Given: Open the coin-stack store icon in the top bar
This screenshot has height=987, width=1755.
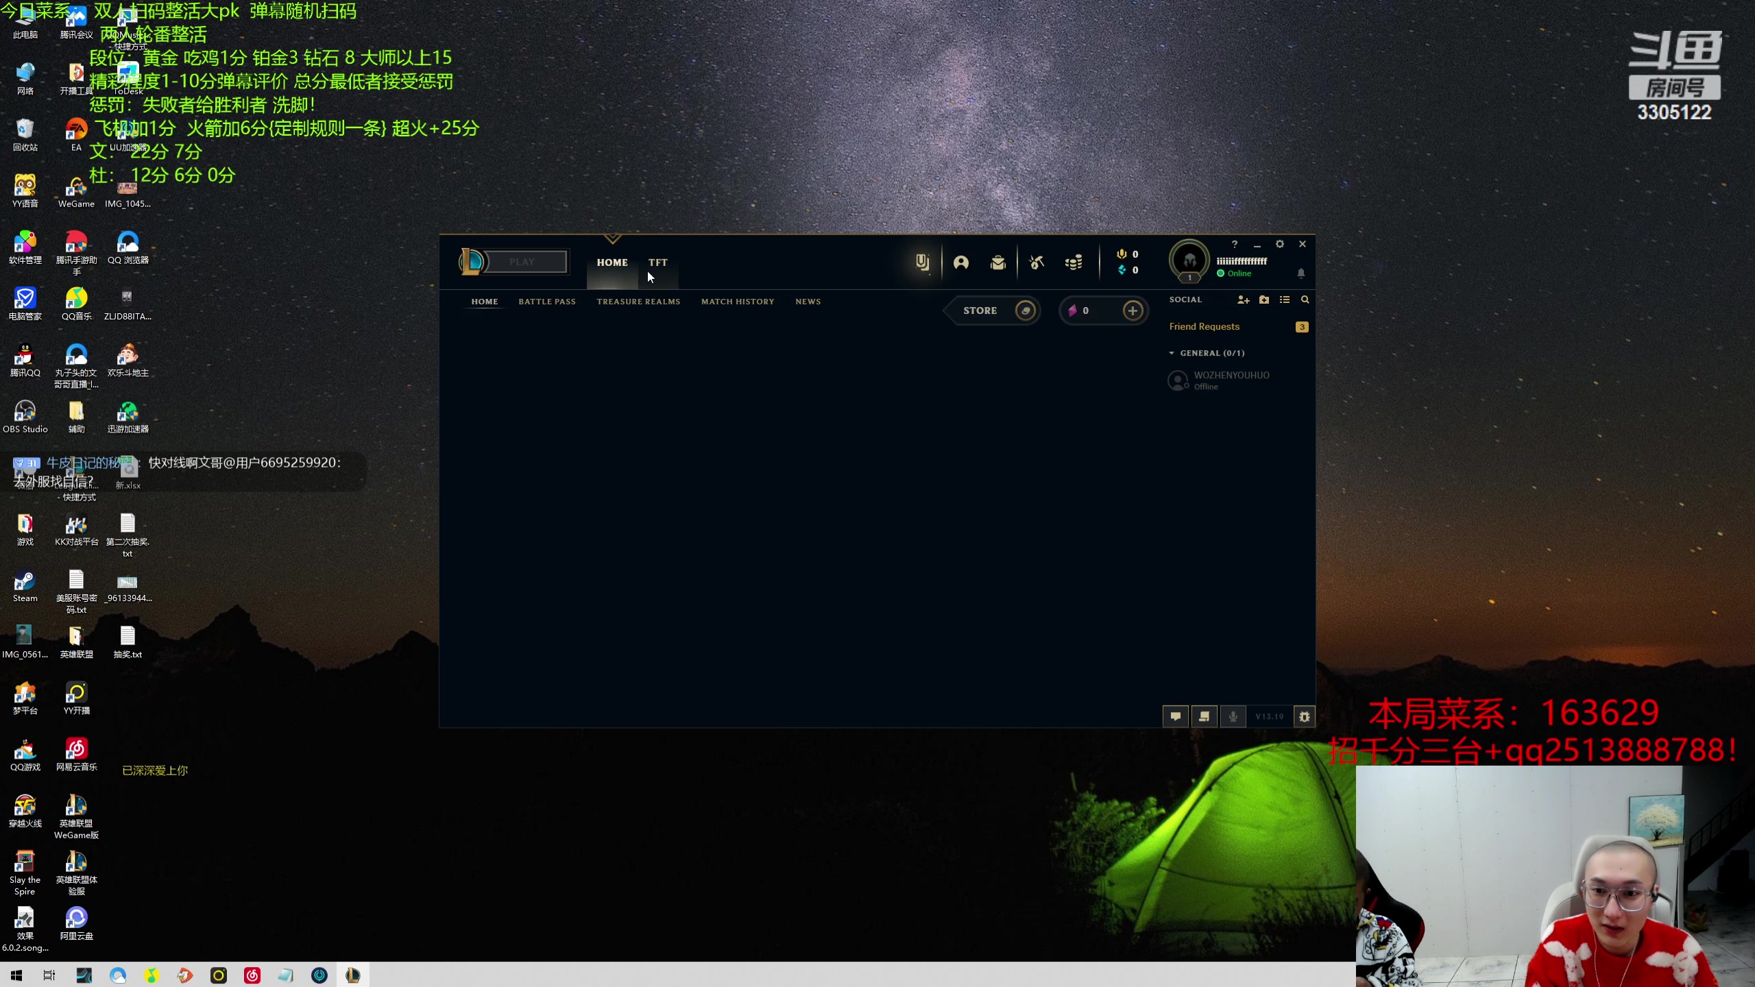Looking at the screenshot, I should [x=1074, y=262].
